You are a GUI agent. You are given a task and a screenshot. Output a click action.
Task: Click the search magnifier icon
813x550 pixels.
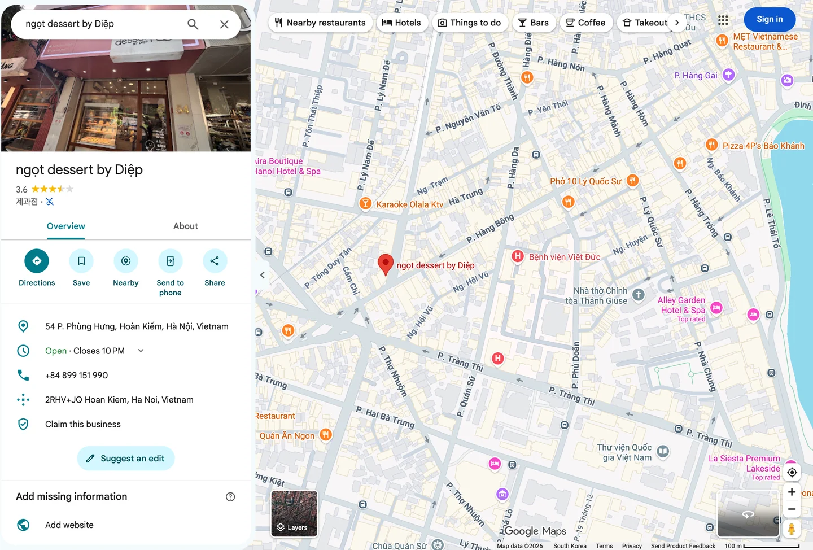coord(193,24)
